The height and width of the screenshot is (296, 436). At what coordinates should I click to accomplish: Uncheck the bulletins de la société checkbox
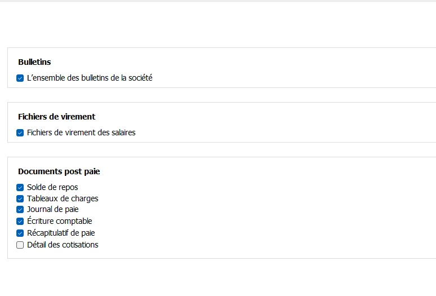(20, 78)
